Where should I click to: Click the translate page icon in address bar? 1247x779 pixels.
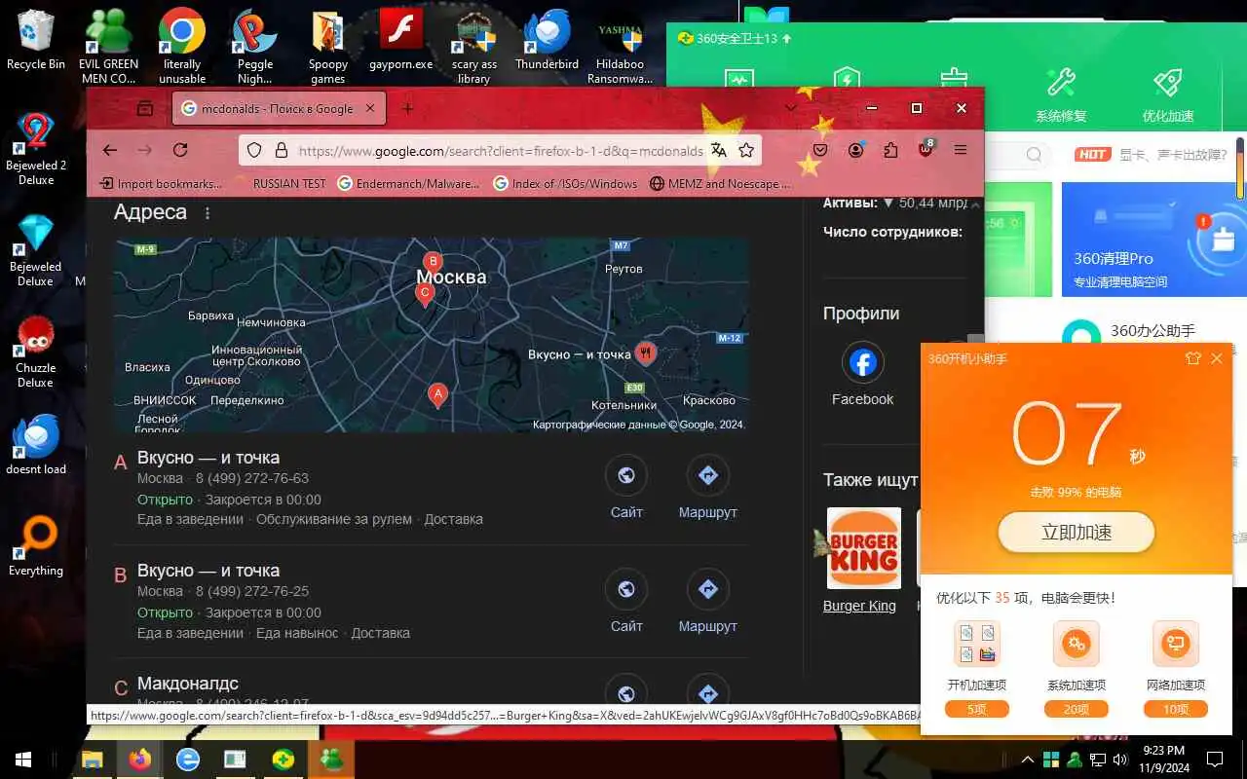tap(719, 150)
